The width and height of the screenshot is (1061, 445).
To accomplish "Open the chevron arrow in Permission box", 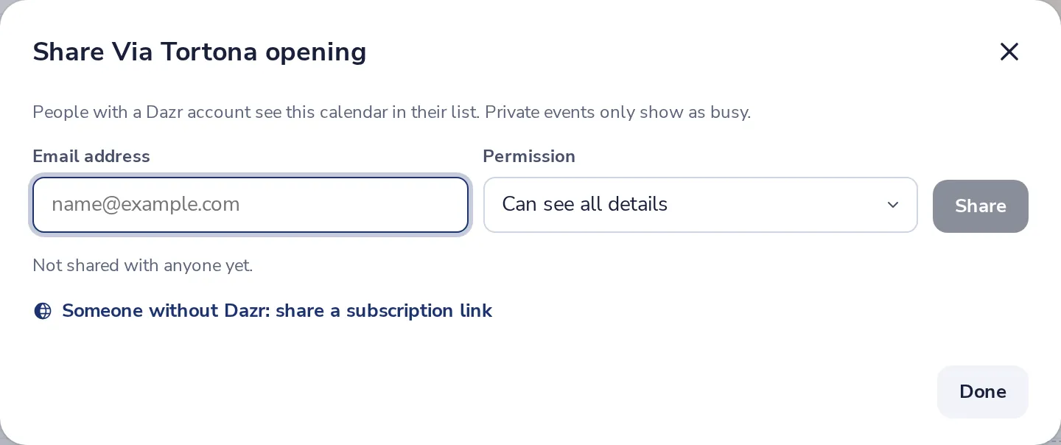I will click(x=892, y=205).
